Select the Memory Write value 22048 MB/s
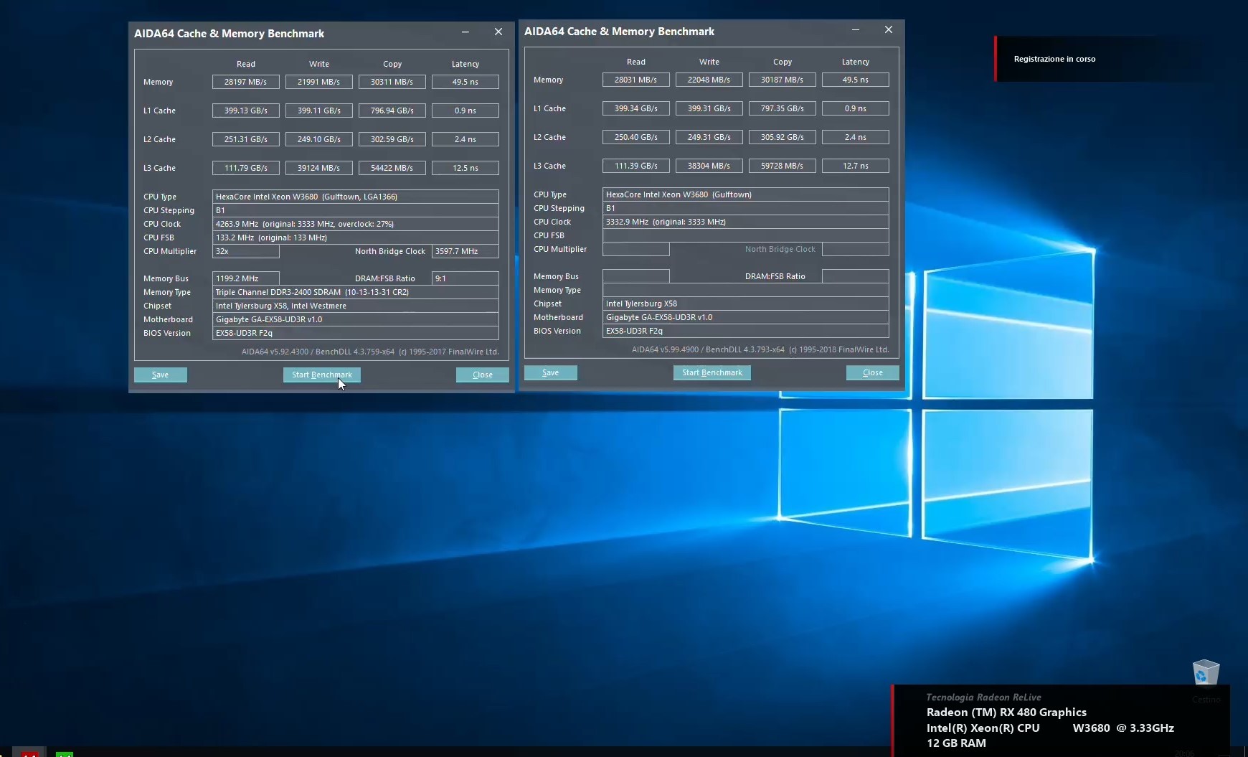The width and height of the screenshot is (1248, 757). [x=709, y=80]
